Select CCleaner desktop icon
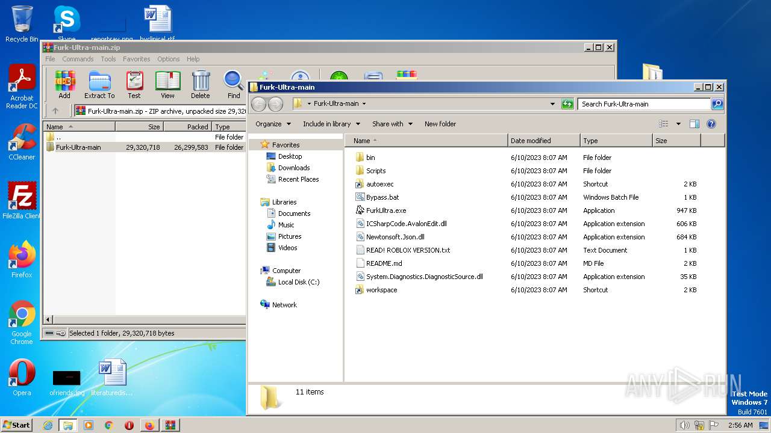 click(22, 142)
